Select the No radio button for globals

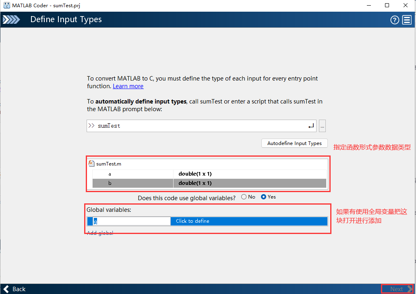click(x=244, y=197)
